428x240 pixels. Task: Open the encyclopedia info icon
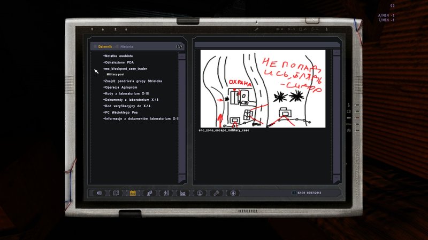pos(199,193)
